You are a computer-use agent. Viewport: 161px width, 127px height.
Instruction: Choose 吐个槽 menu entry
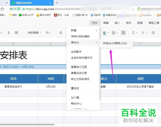click(x=83, y=97)
